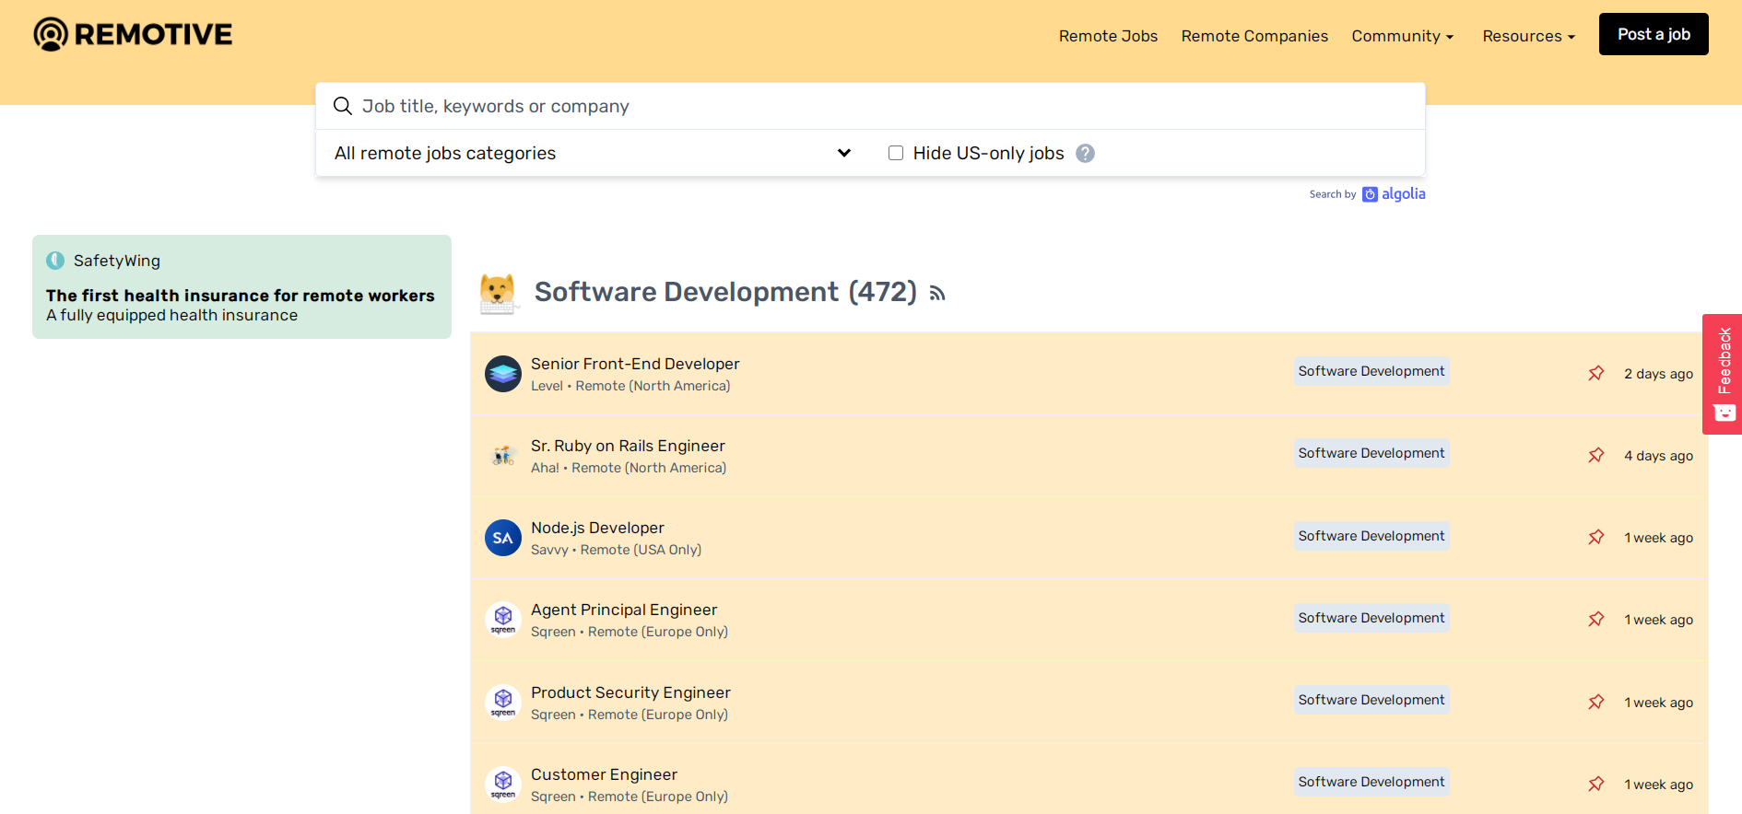Pin the Sr. Ruby on Rails Engineer job

coord(1595,455)
